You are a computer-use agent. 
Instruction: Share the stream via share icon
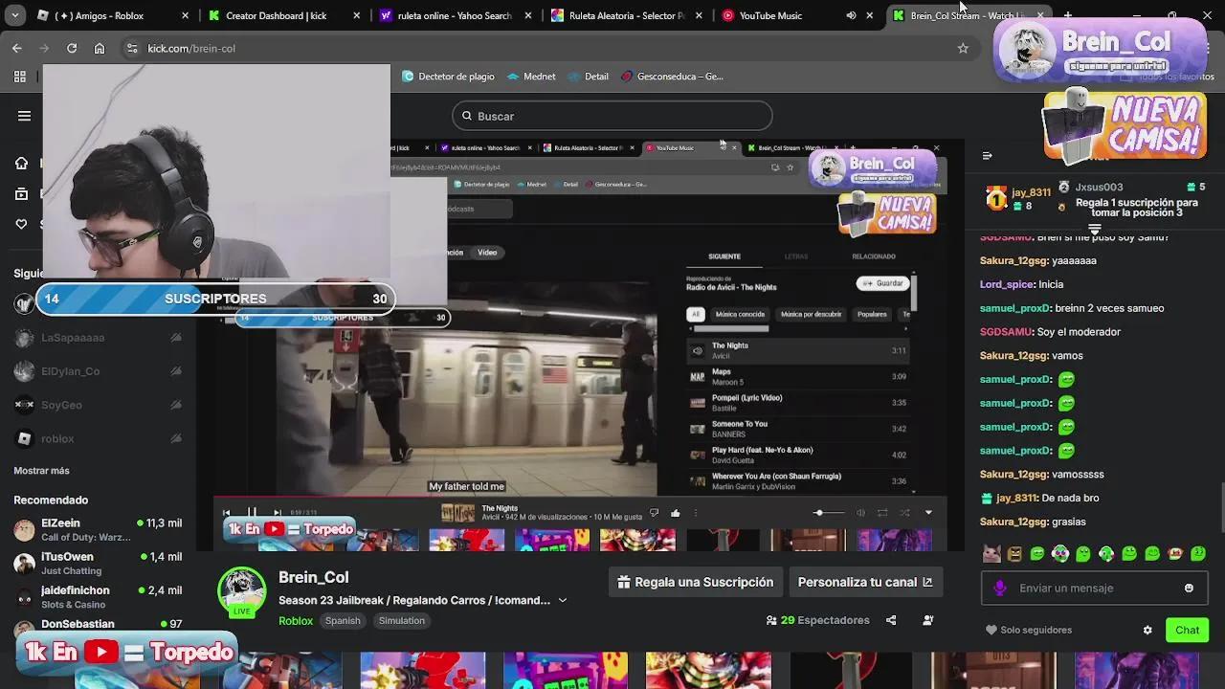891,620
